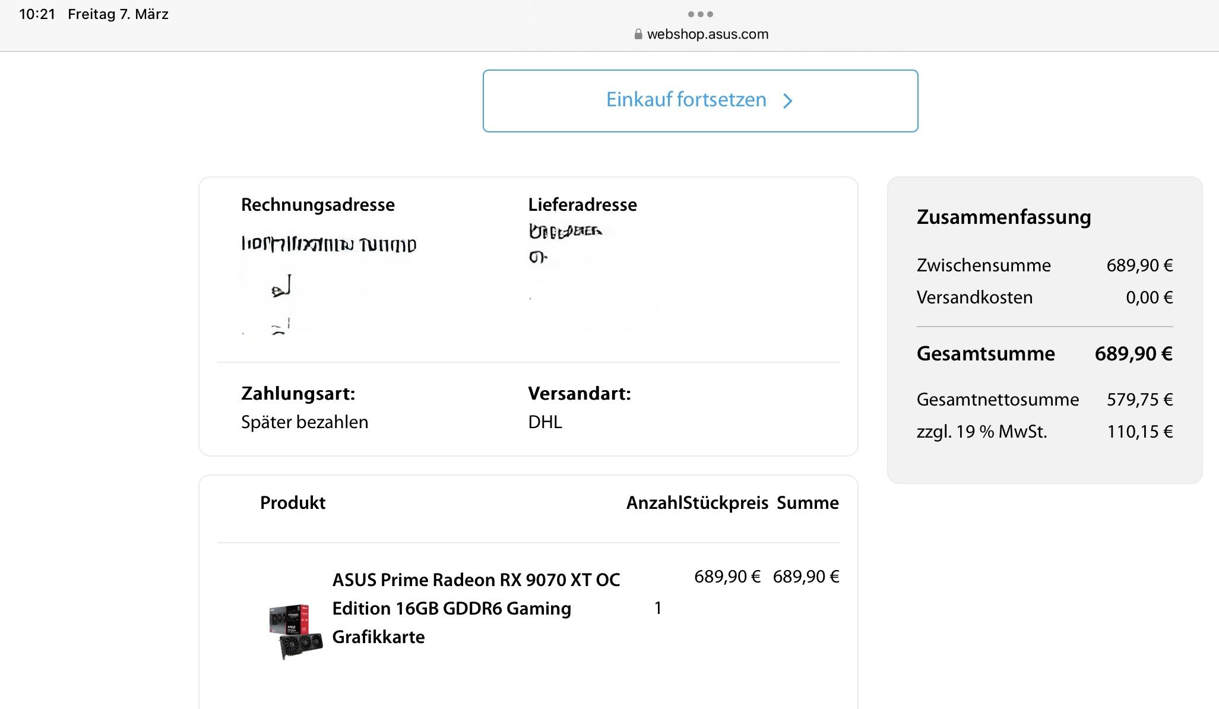Click the Lieferadresse heading
The image size is (1219, 709).
click(582, 205)
